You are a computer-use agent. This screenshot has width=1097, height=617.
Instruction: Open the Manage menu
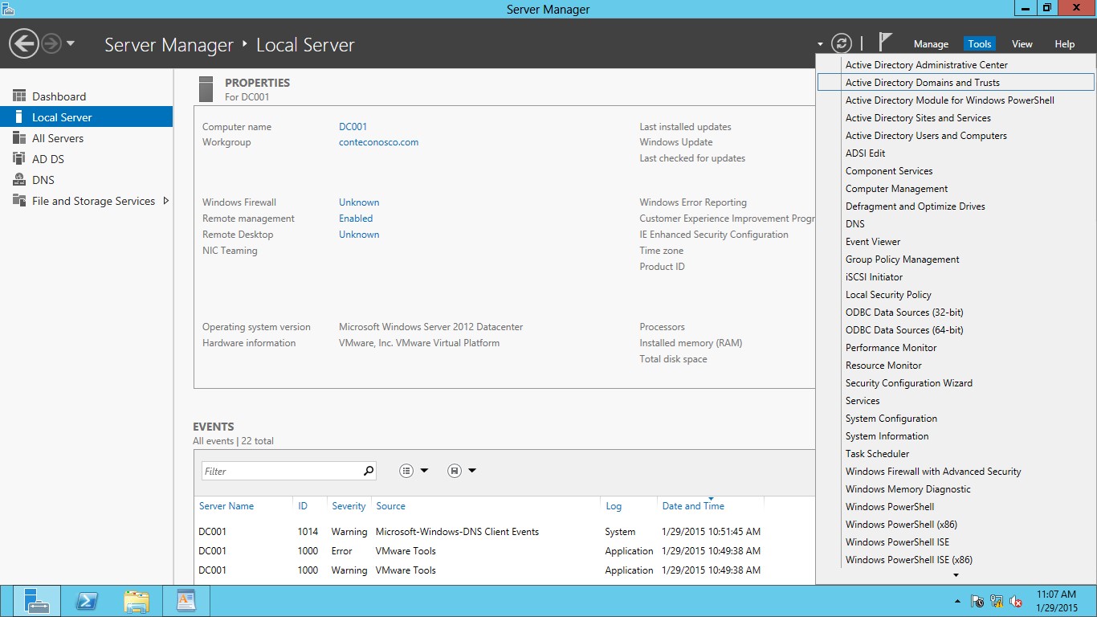point(931,44)
